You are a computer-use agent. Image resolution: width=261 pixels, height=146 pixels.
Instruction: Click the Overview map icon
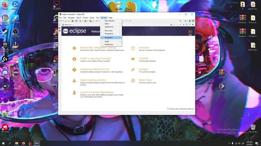(133, 48)
